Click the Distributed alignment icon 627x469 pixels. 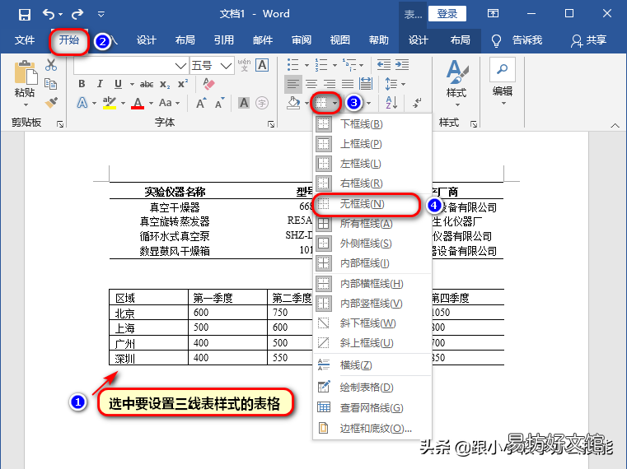[x=366, y=84]
